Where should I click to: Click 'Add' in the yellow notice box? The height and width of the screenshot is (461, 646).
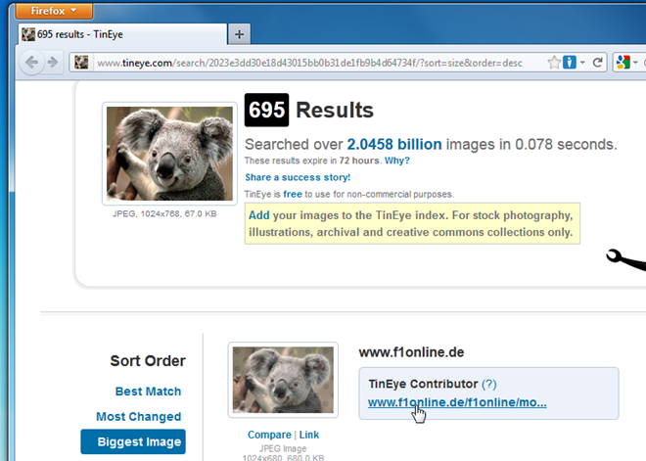pos(259,215)
